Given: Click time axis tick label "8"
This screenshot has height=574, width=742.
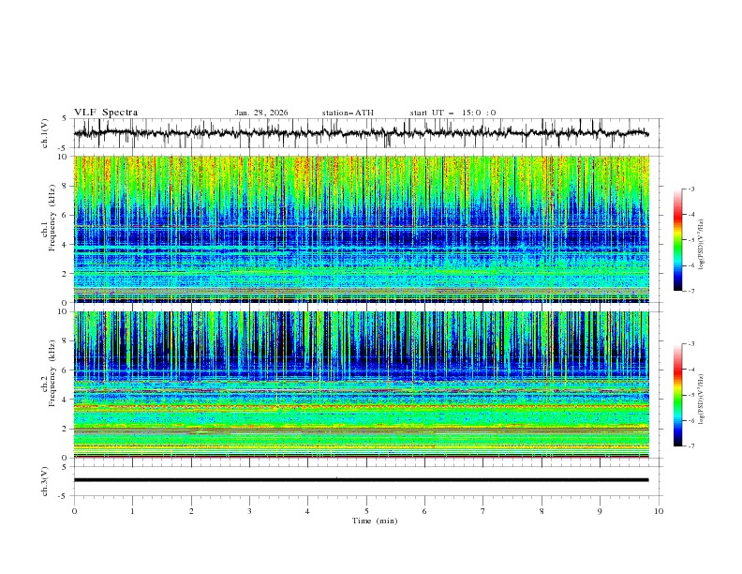Looking at the screenshot, I should tap(542, 511).
